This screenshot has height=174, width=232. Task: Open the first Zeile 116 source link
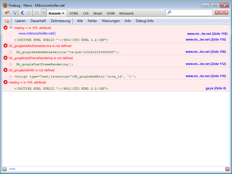pos(207,34)
